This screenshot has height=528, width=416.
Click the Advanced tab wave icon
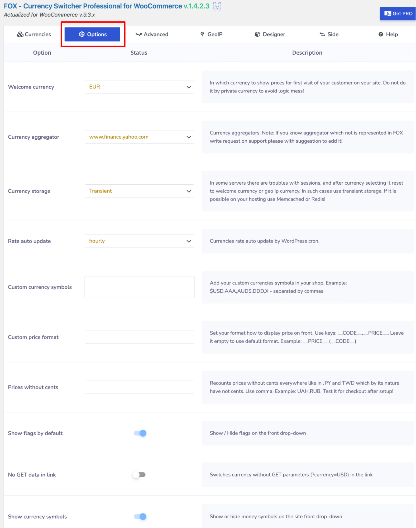(138, 34)
